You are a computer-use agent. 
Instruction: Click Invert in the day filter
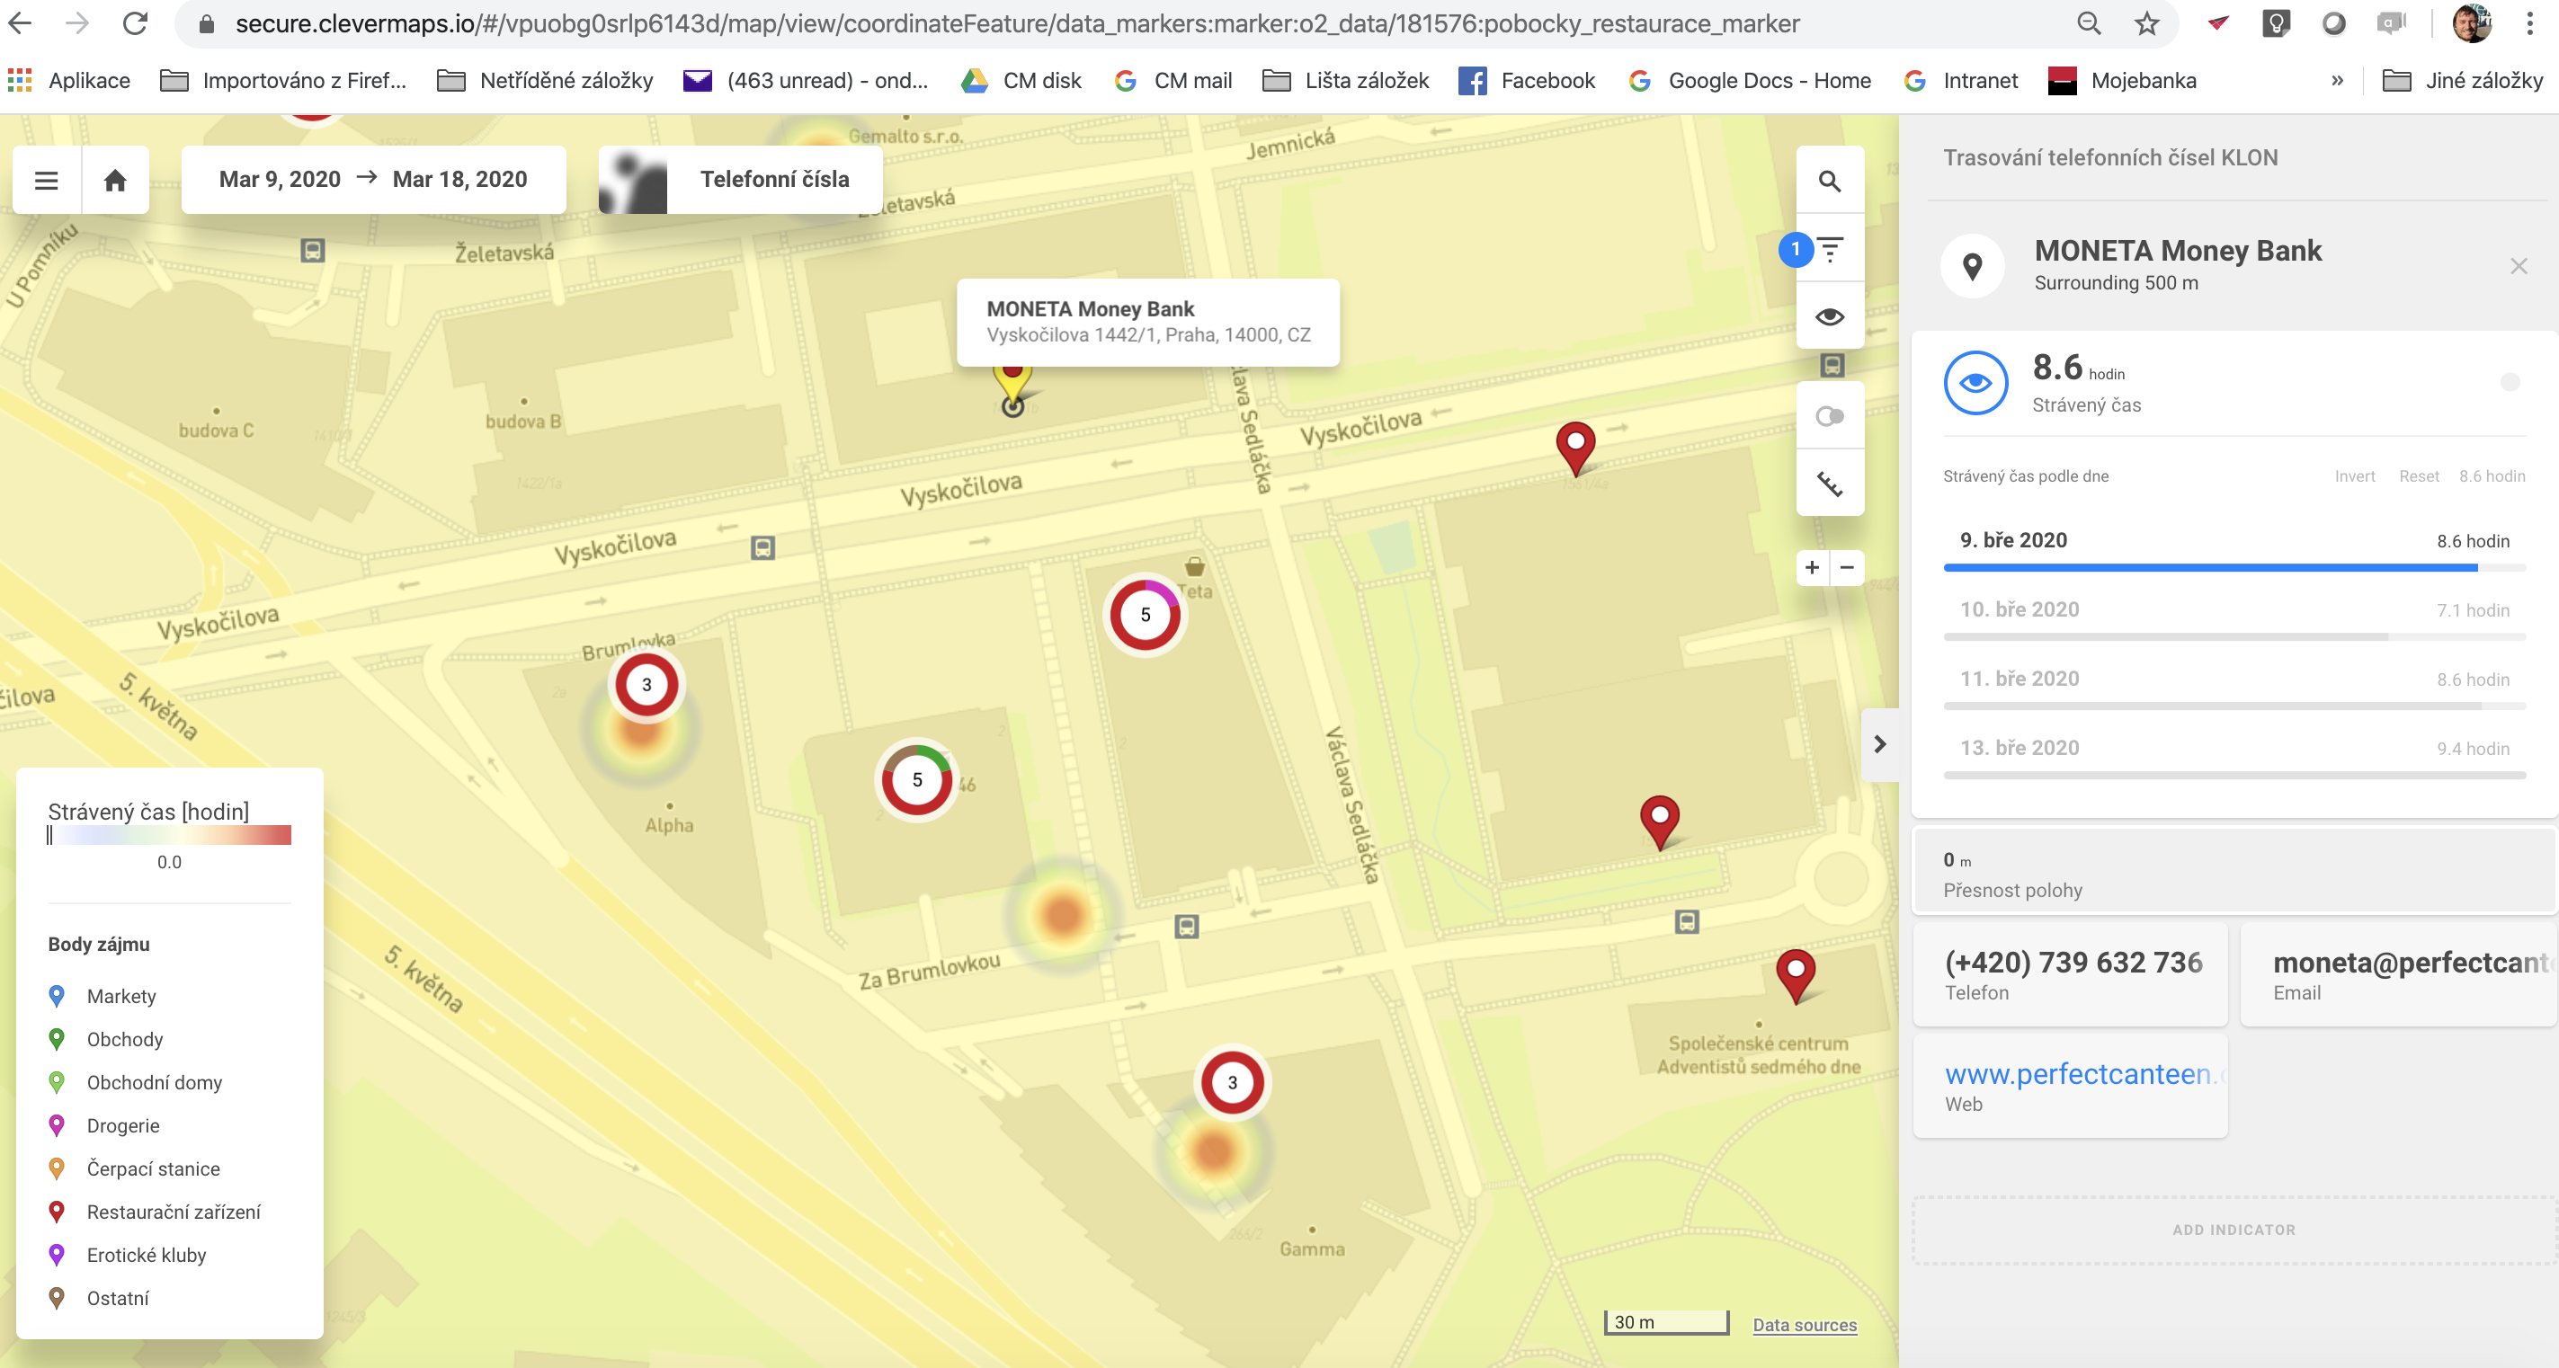point(2354,476)
